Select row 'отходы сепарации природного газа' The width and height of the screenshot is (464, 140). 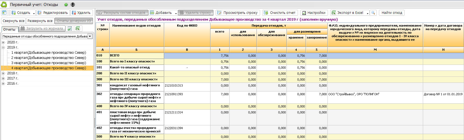(x=280, y=97)
